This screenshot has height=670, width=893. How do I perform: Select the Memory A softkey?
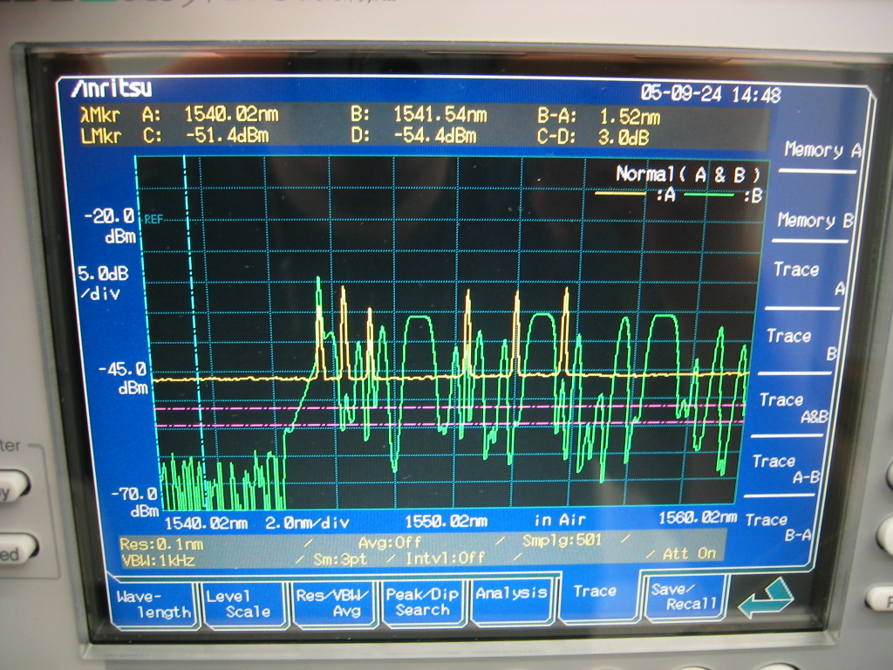[820, 150]
